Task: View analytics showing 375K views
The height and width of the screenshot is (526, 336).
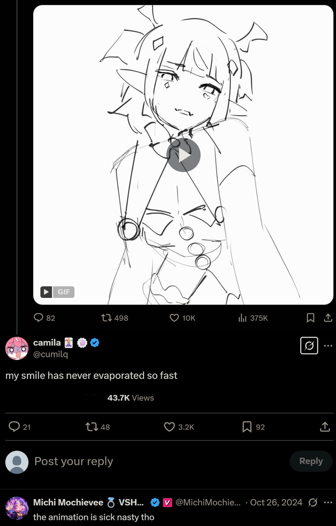Action: pos(253,318)
